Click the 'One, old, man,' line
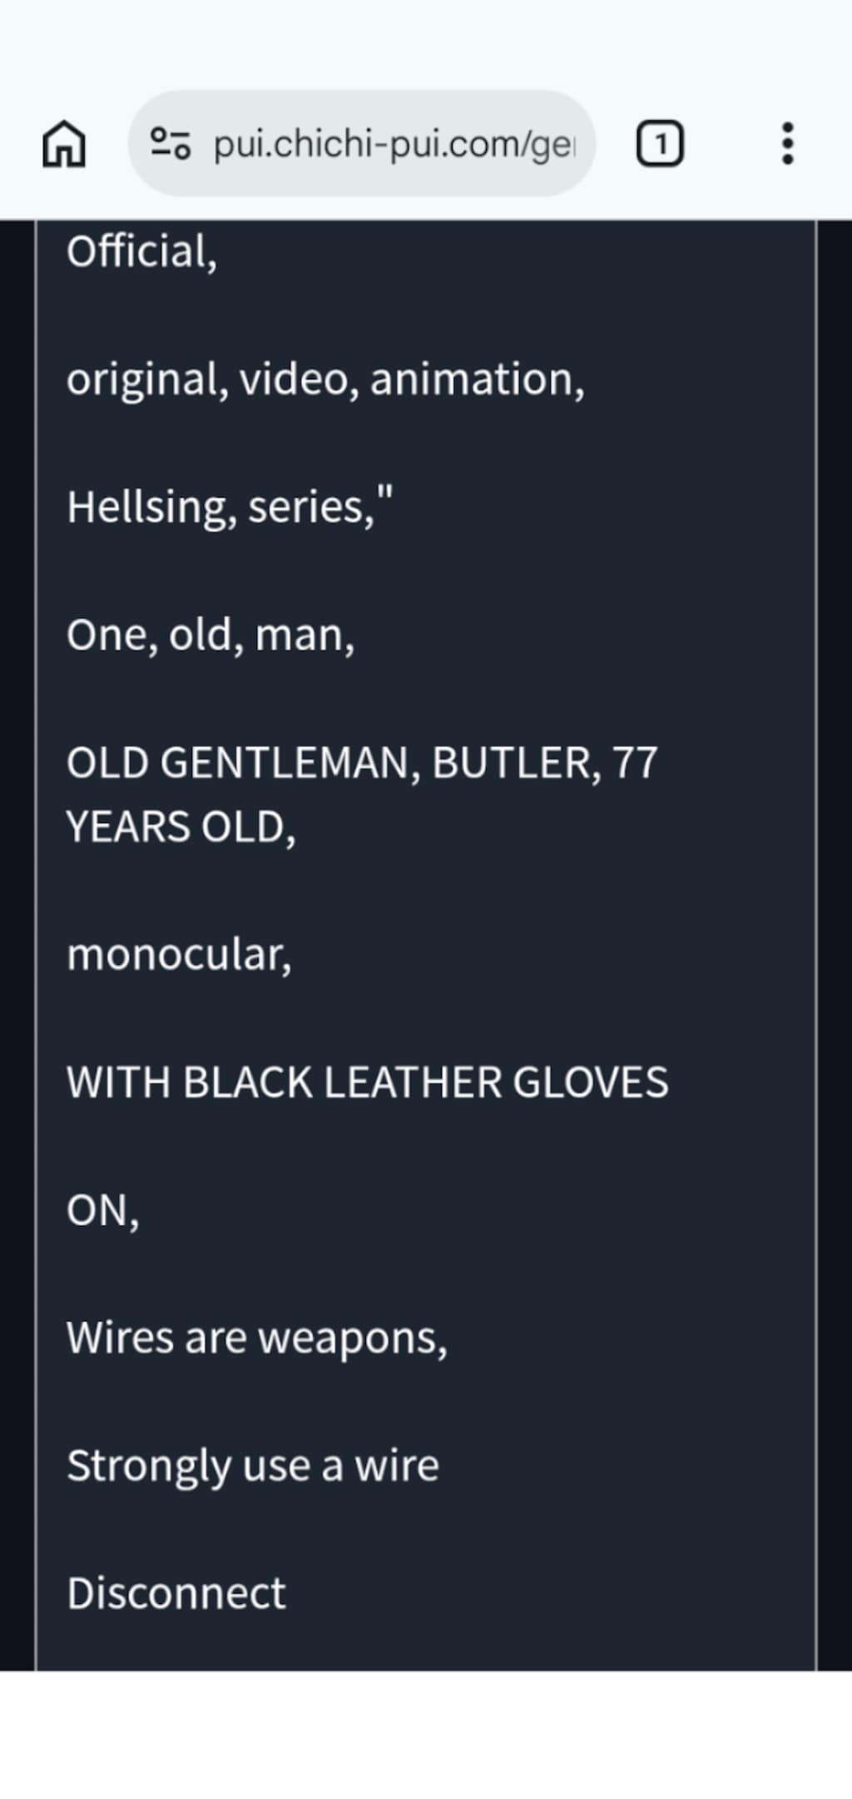 211,636
